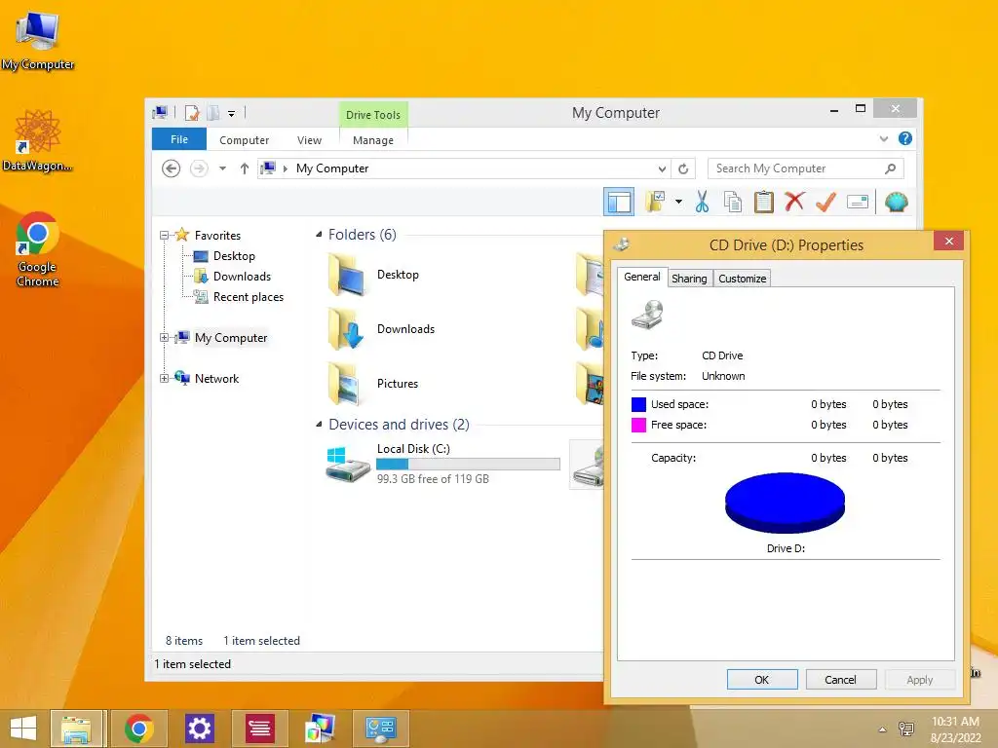Expand the Network tree node
The width and height of the screenshot is (998, 748).
pyautogui.click(x=164, y=379)
